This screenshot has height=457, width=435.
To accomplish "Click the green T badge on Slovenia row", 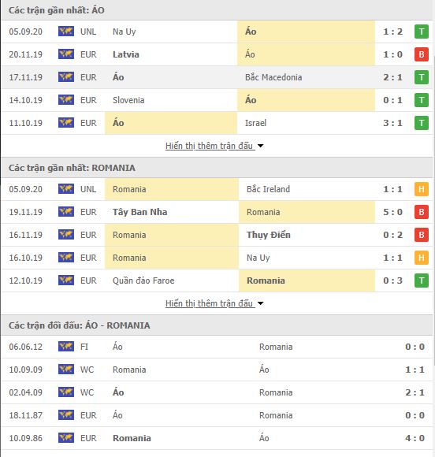I will coord(422,100).
